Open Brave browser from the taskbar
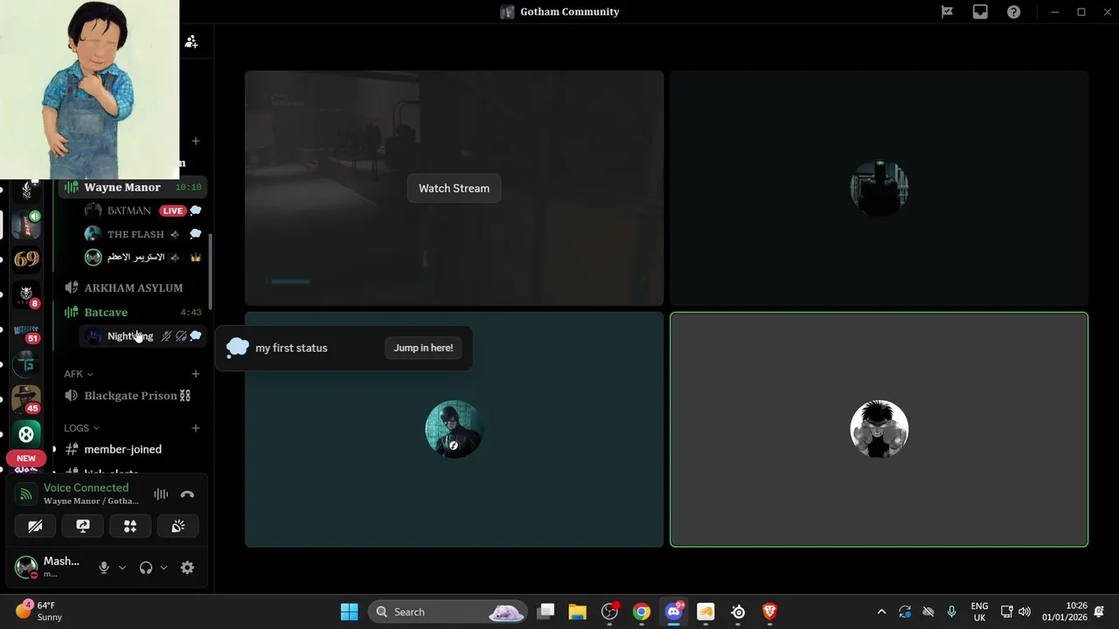1119x629 pixels. pyautogui.click(x=769, y=612)
